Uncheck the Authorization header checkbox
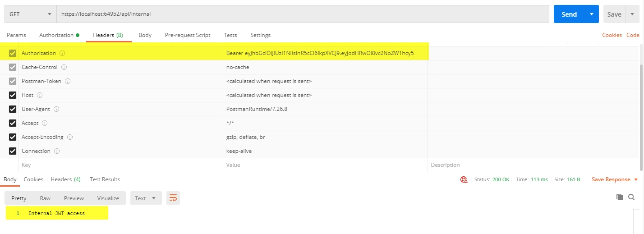644x234 pixels. click(13, 53)
